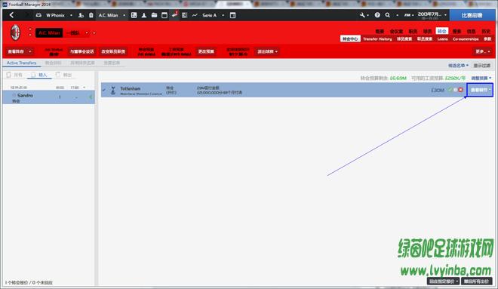Click the withdraw all offers bottom button
Screen dimensions: 498x289
(476, 281)
